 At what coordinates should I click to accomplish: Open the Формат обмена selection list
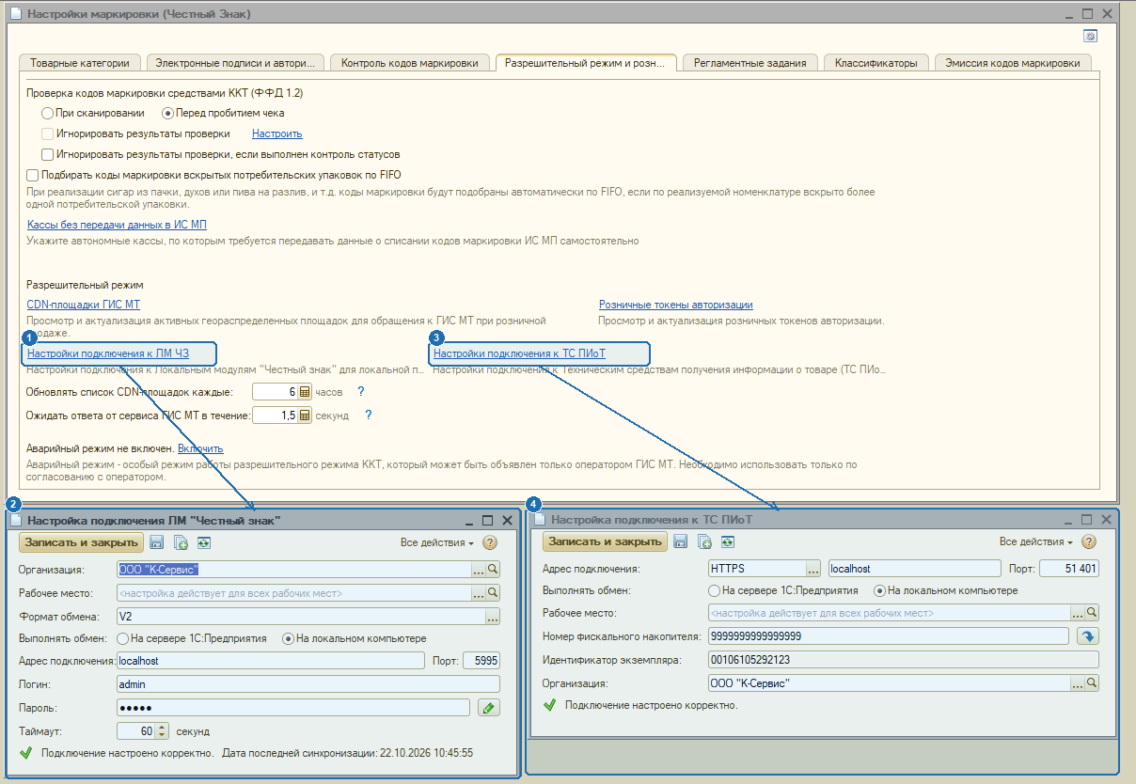pos(493,617)
